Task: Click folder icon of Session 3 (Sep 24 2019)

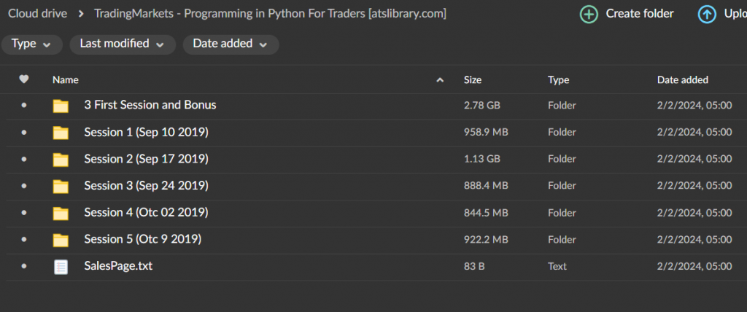Action: 61,186
